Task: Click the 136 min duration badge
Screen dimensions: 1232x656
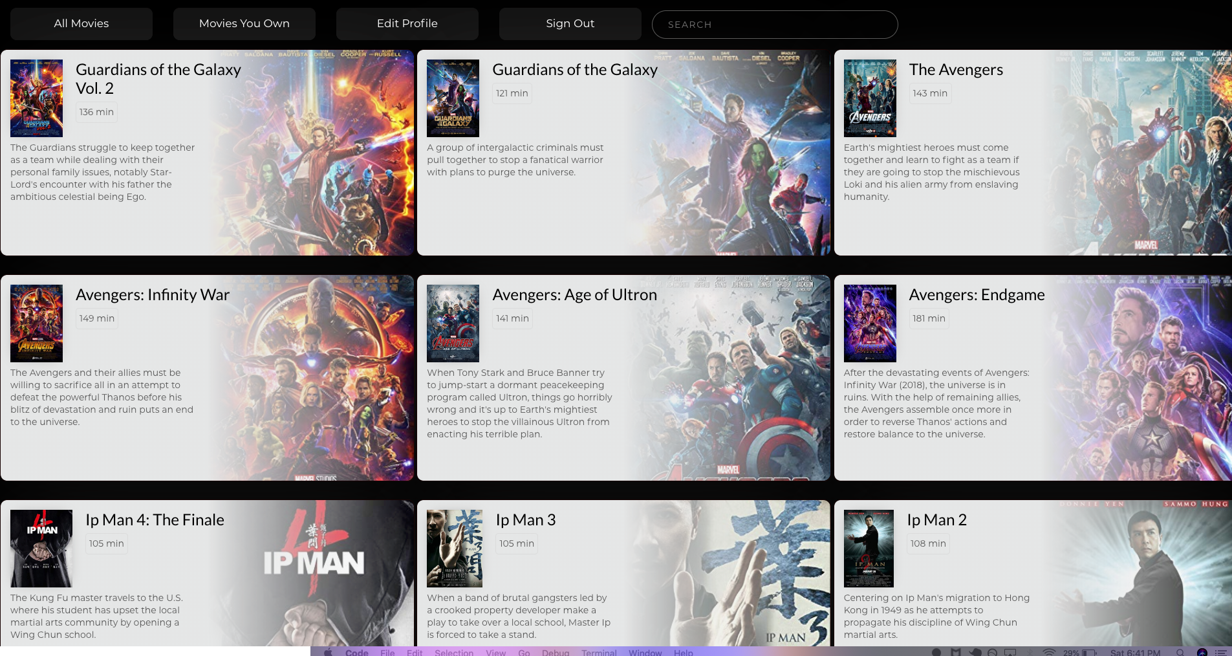Action: coord(96,112)
